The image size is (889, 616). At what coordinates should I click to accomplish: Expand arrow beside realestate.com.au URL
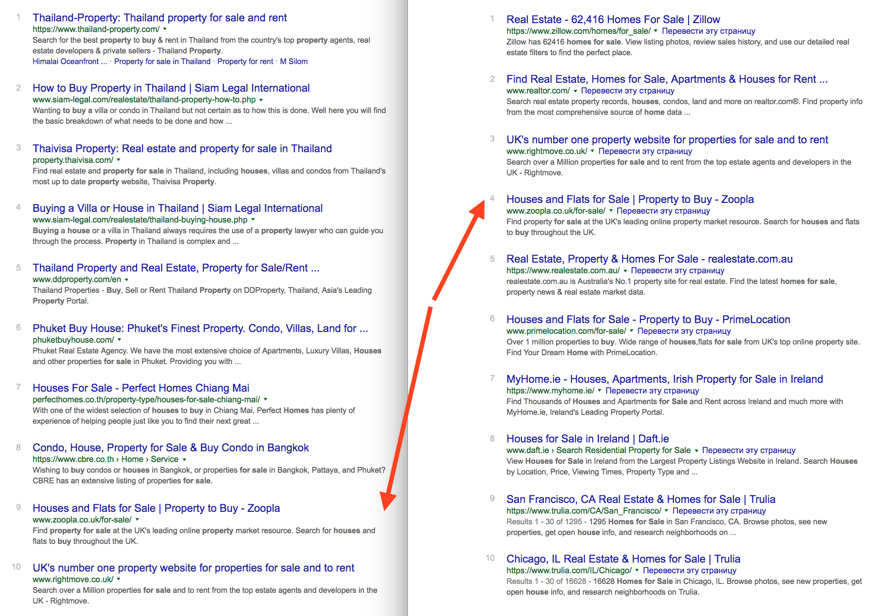click(625, 271)
